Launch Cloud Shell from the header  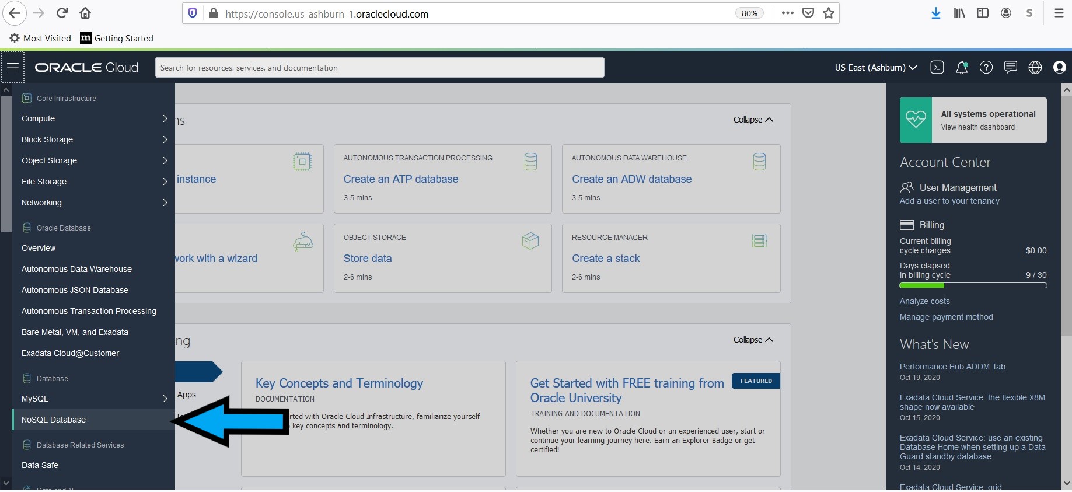tap(937, 68)
